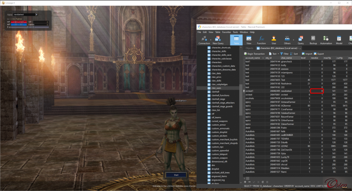Open the custom_npc table
The width and height of the screenshot is (352, 191).
click(217, 147)
